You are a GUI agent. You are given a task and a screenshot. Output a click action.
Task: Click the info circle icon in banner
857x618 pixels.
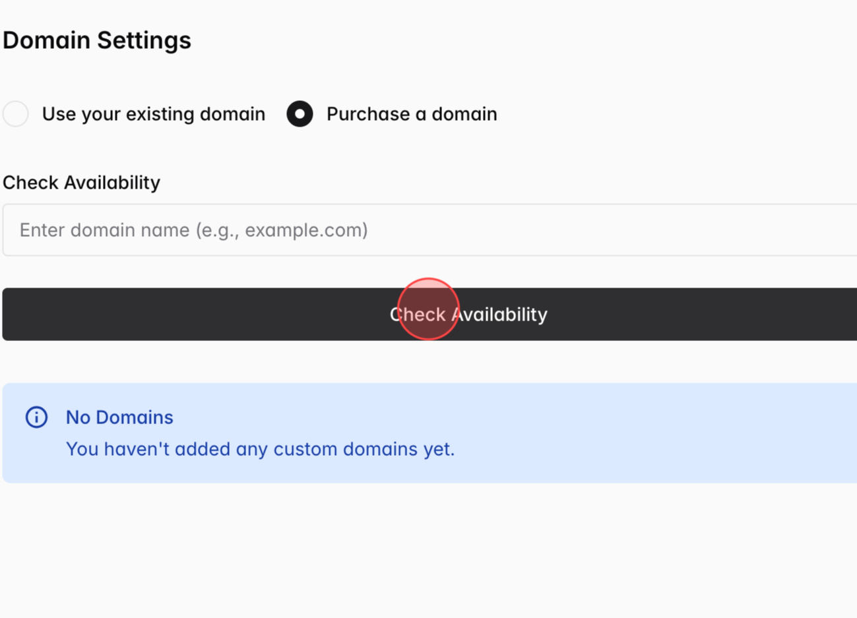pyautogui.click(x=36, y=417)
